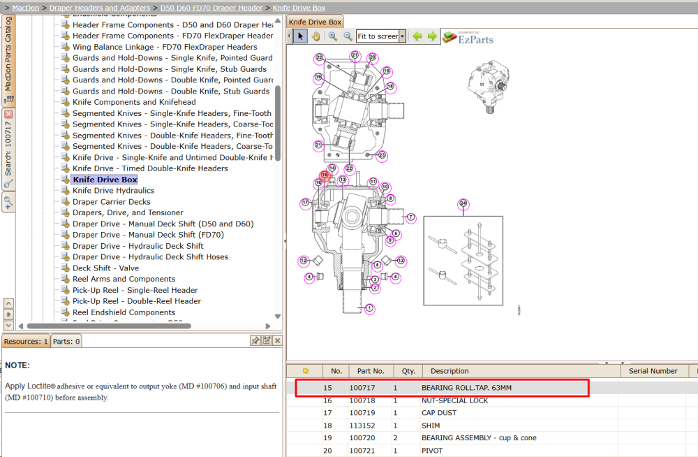
Task: Select Knife Drive Box in the tree
Action: coord(105,179)
